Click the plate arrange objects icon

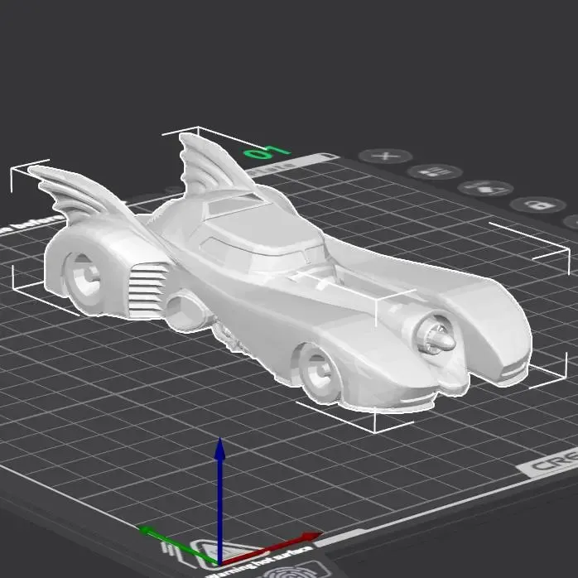(435, 172)
